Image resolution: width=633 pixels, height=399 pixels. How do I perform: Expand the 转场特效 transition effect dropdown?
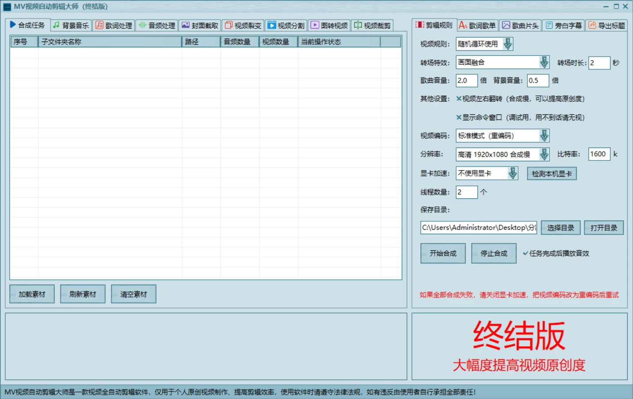(543, 62)
